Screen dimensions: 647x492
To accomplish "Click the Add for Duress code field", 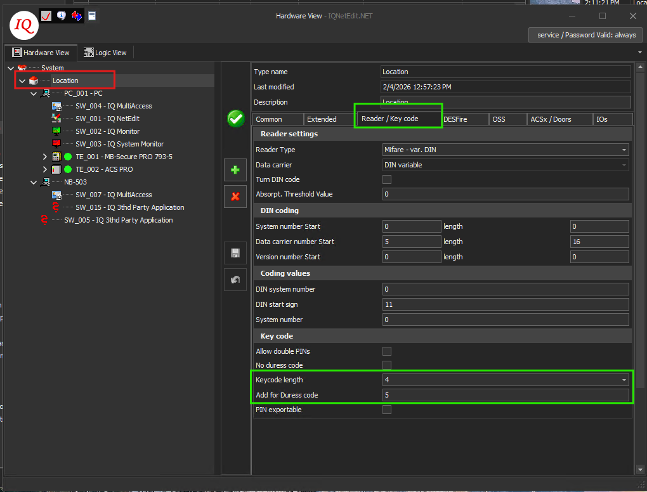I will coord(506,395).
